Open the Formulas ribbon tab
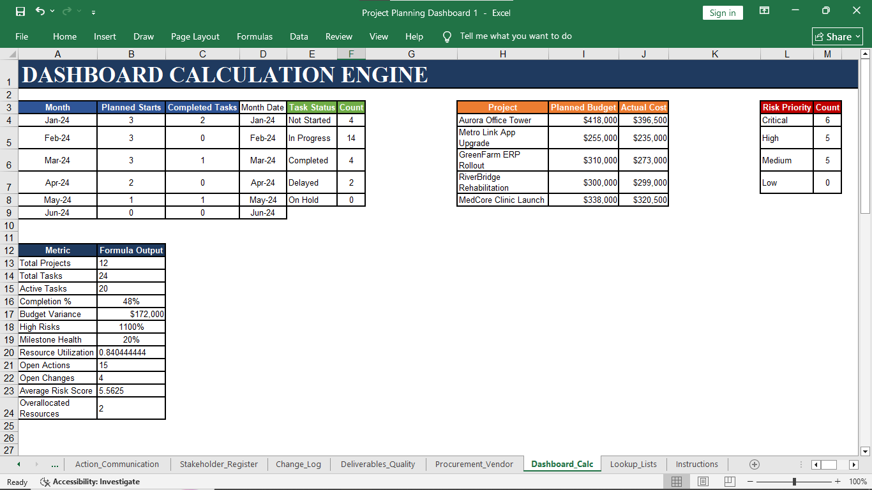The width and height of the screenshot is (872, 490). [x=255, y=36]
